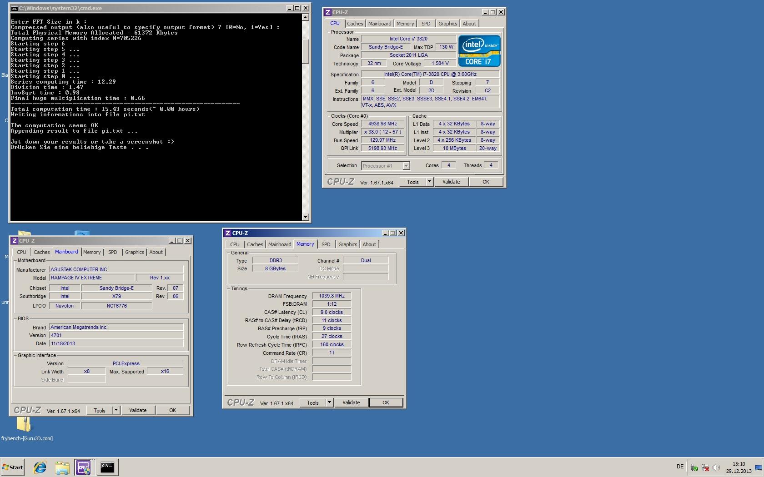This screenshot has width=764, height=477.
Task: Open Tools dropdown arrow in Memory CPU-Z window
Action: tap(330, 402)
